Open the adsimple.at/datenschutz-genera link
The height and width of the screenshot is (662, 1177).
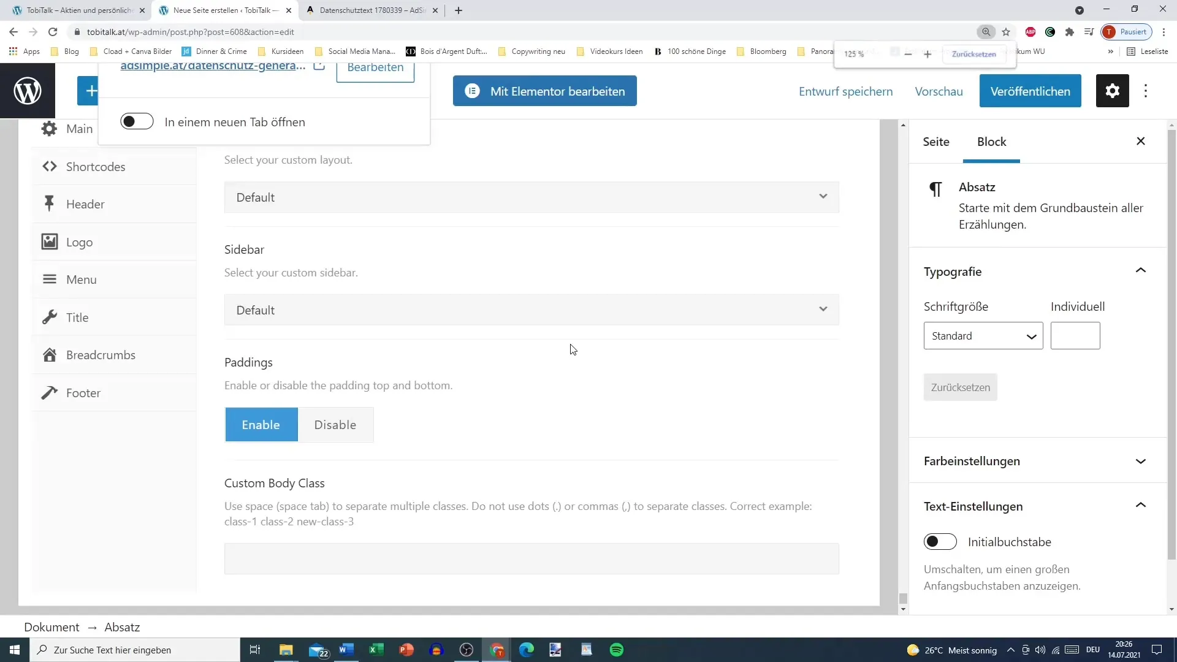213,66
